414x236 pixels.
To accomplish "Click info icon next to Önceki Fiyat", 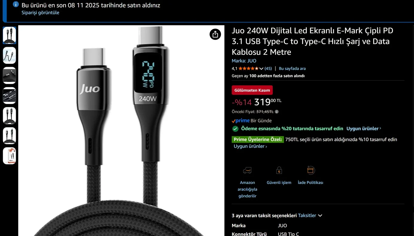I will click(277, 112).
